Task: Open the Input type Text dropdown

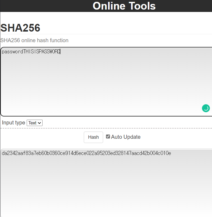Action: coord(35,123)
